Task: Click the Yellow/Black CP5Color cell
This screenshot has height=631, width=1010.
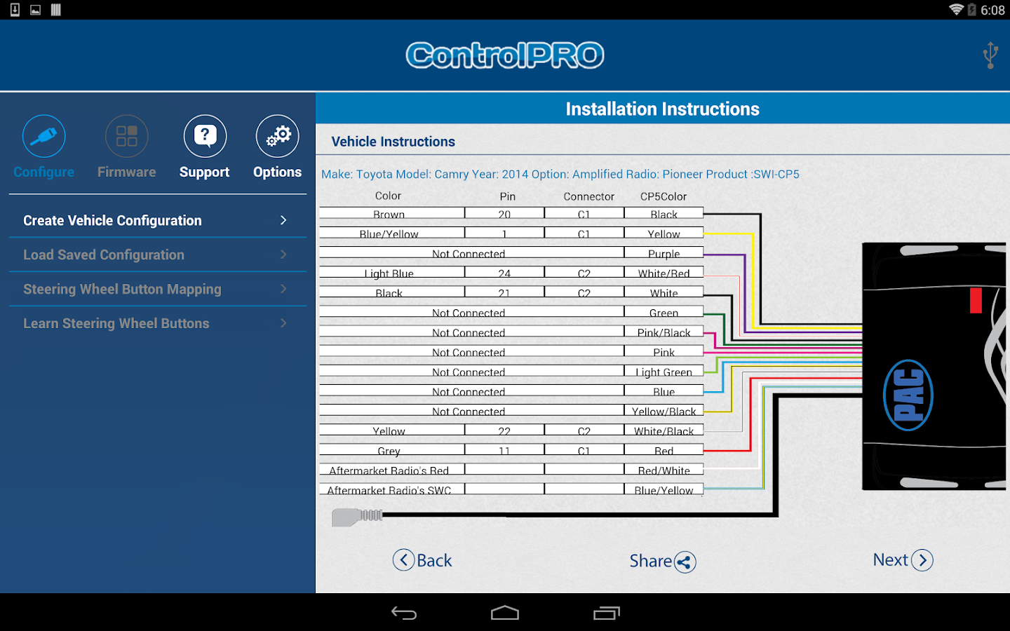Action: click(664, 410)
